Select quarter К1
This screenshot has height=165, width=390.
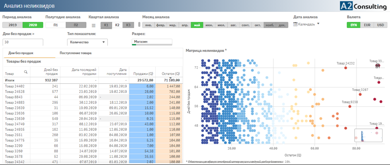tap(106, 25)
